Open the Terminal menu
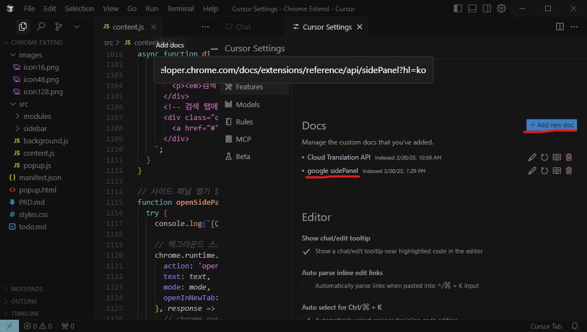The width and height of the screenshot is (587, 332). pyautogui.click(x=181, y=9)
